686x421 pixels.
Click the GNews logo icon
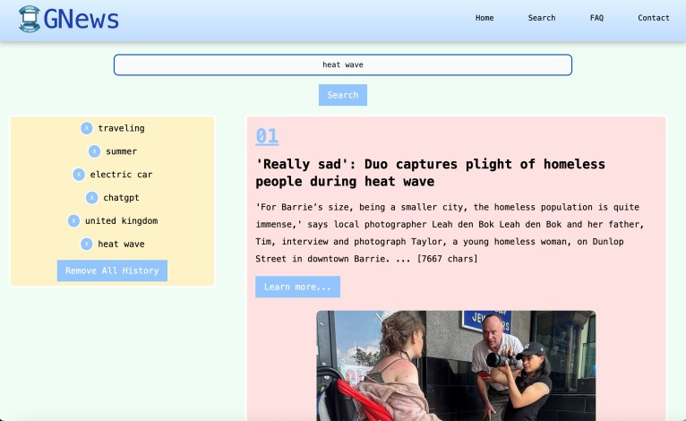[x=30, y=19]
